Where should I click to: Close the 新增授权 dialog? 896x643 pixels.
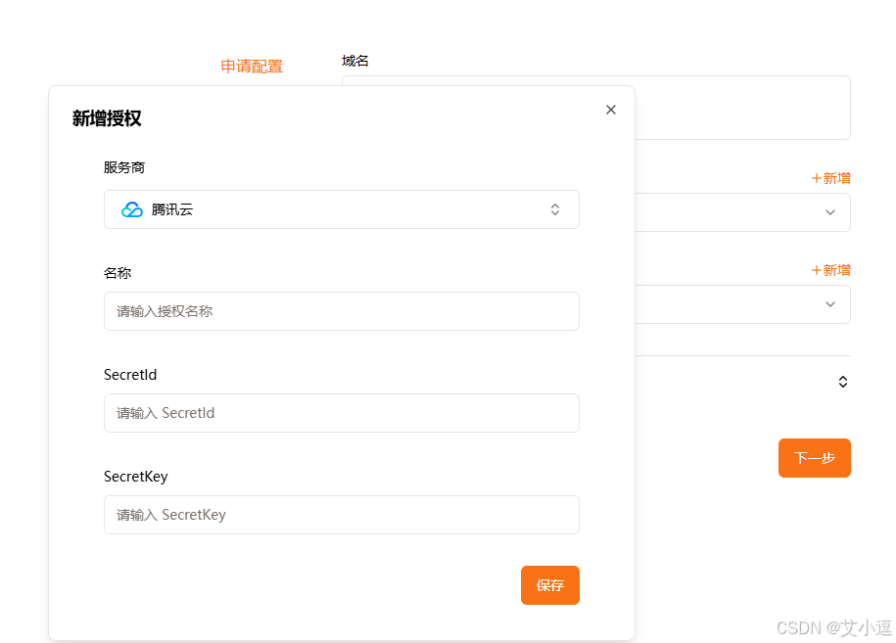pyautogui.click(x=611, y=110)
